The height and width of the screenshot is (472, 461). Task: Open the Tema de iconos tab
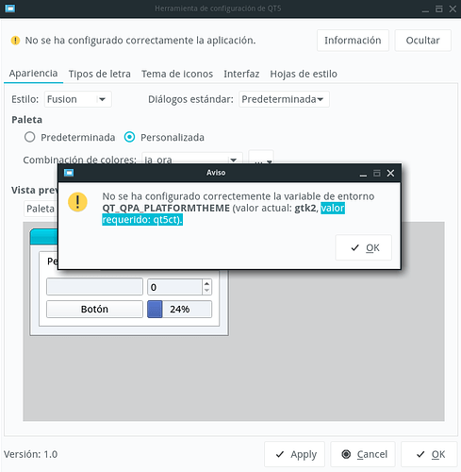tap(177, 74)
